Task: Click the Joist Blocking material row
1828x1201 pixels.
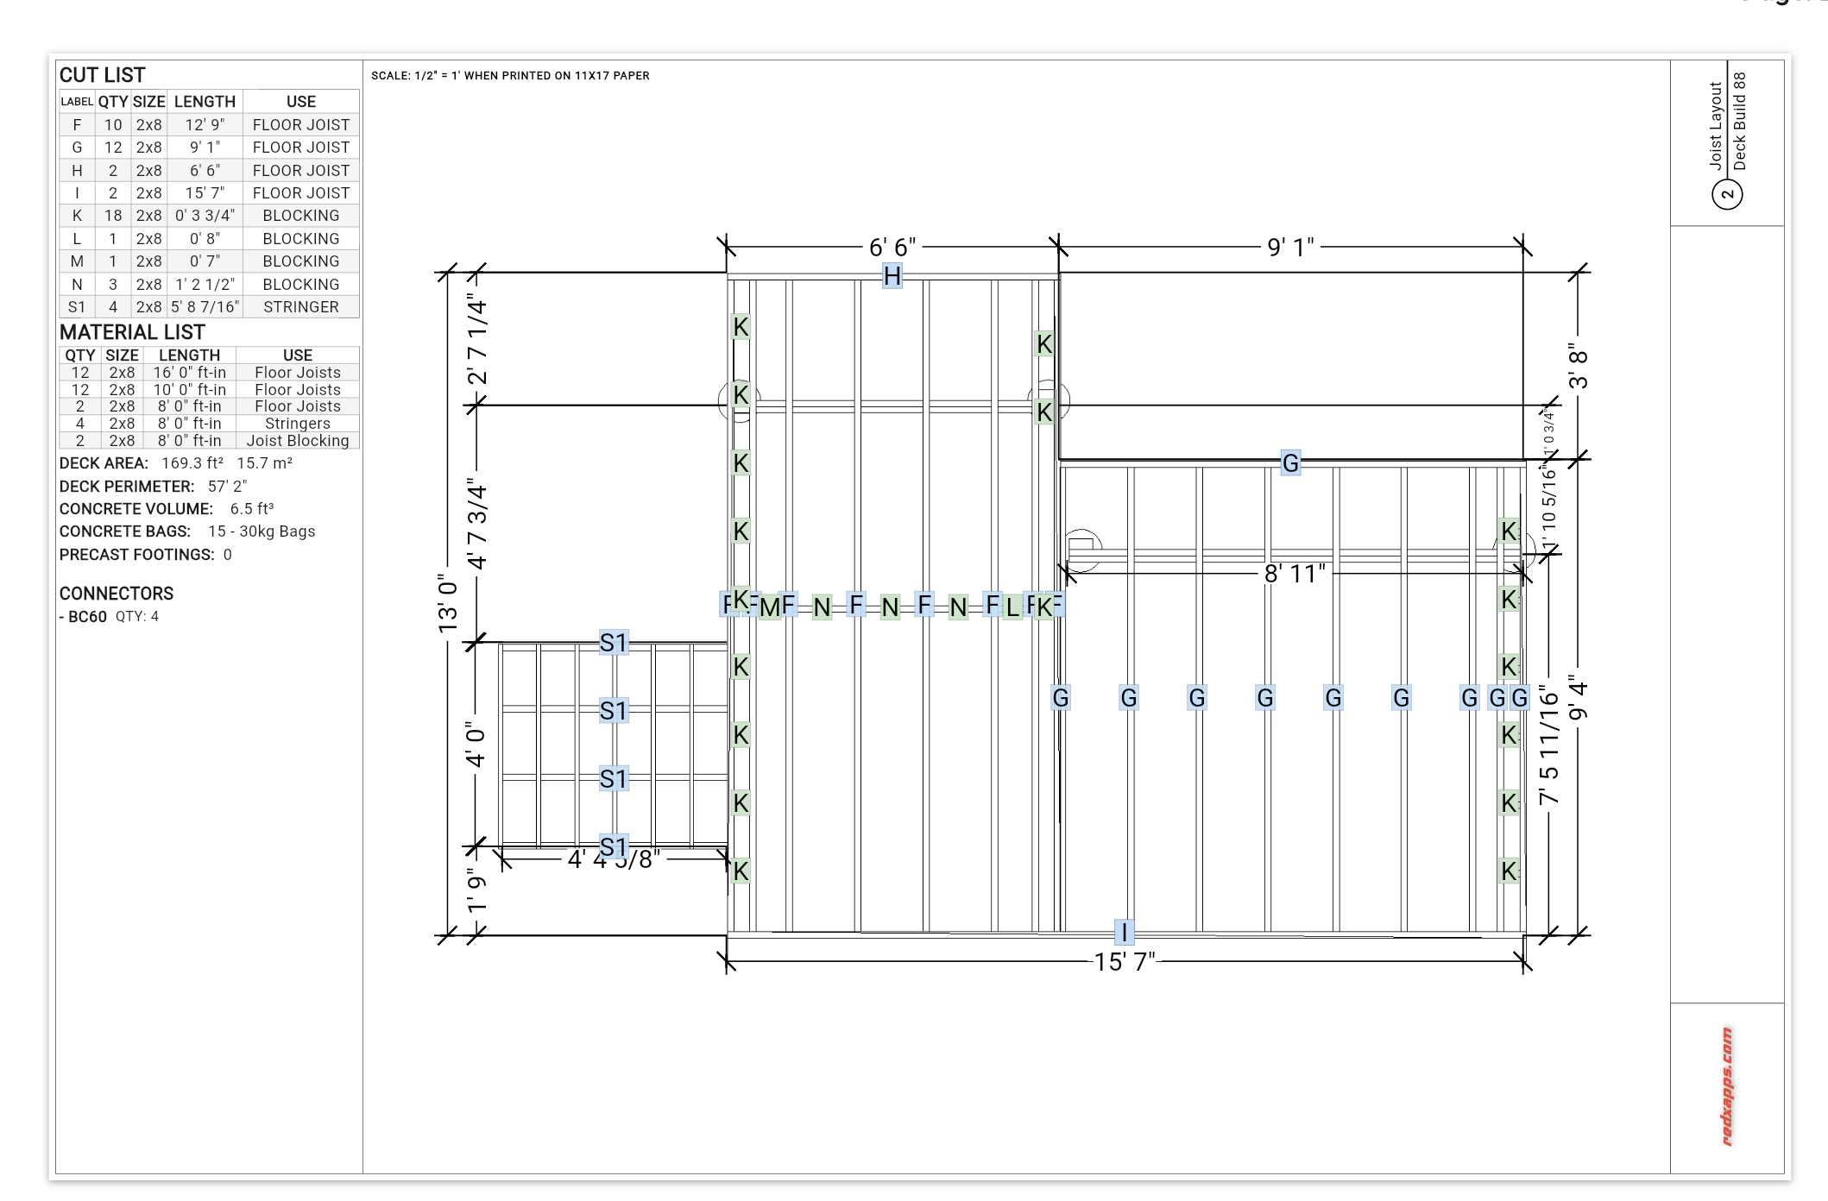Action: (209, 440)
